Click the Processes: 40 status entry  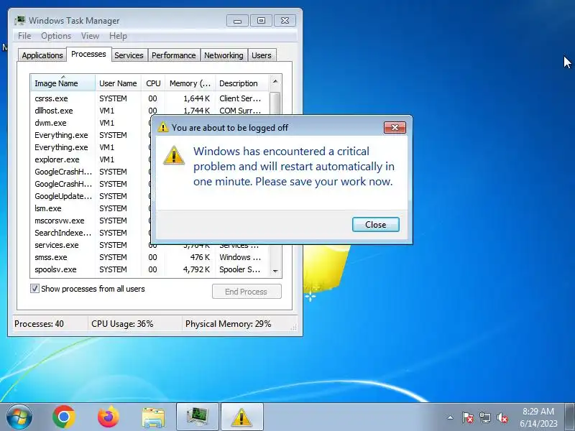coord(39,324)
